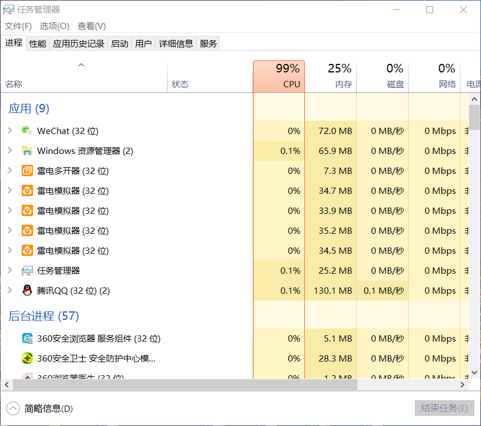
Task: Click the 腾讯QQ penguin icon
Action: click(x=27, y=290)
